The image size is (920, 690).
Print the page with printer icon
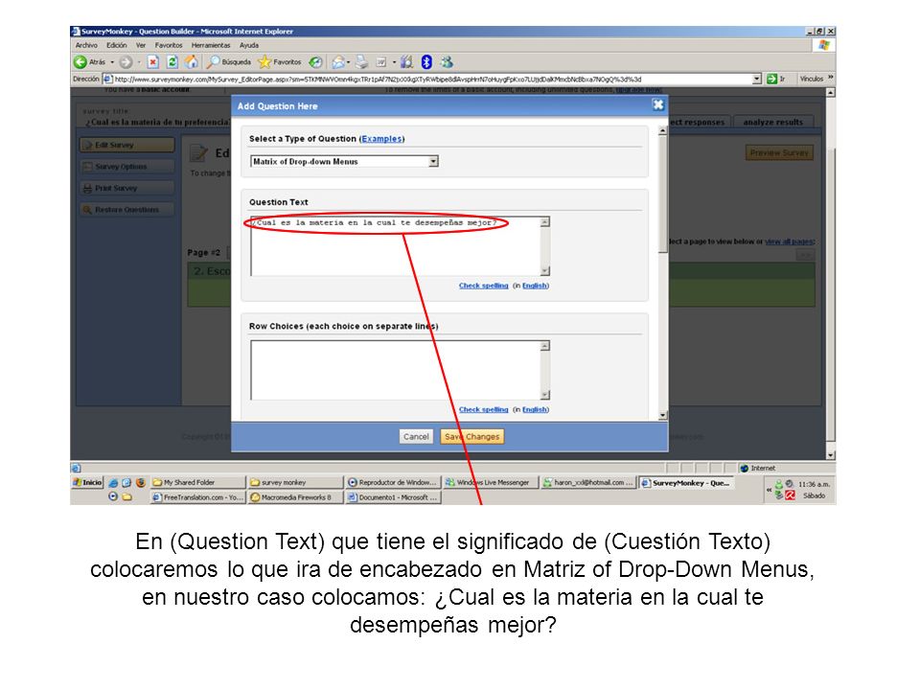point(361,61)
